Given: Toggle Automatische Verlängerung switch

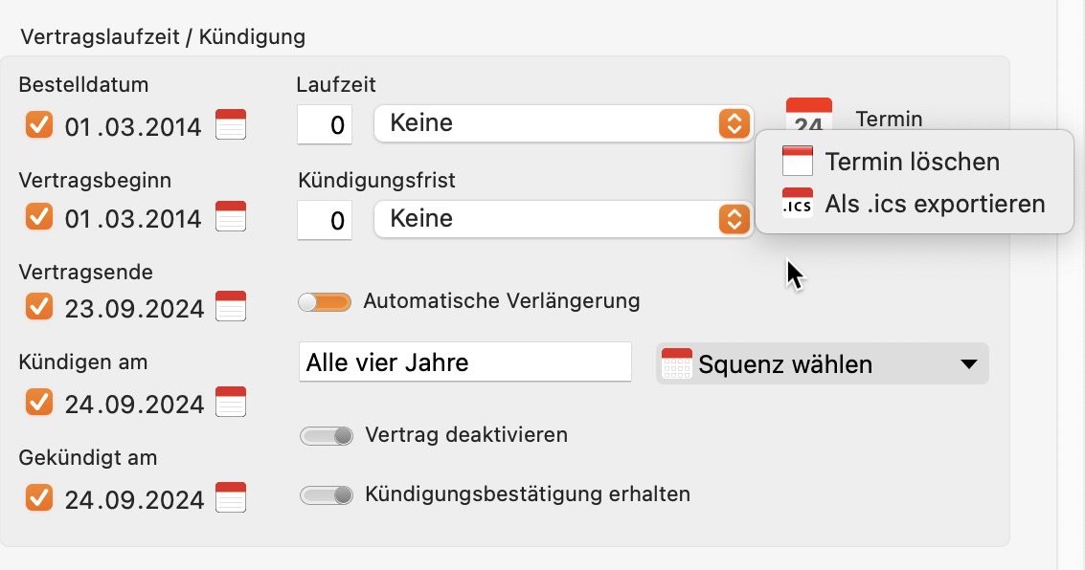Looking at the screenshot, I should pyautogui.click(x=325, y=302).
